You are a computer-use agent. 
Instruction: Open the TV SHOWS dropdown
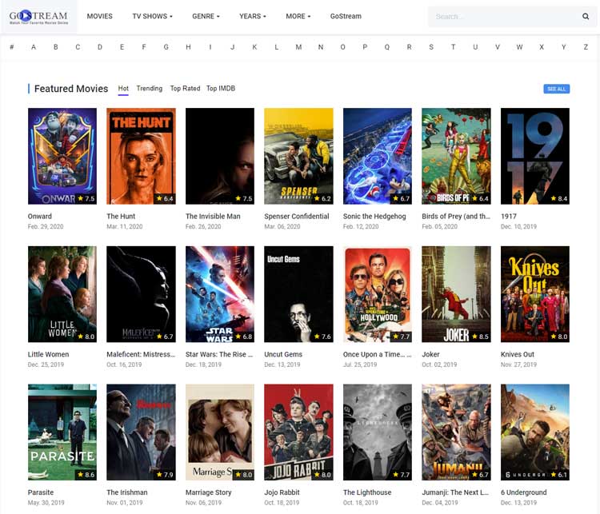pos(152,17)
